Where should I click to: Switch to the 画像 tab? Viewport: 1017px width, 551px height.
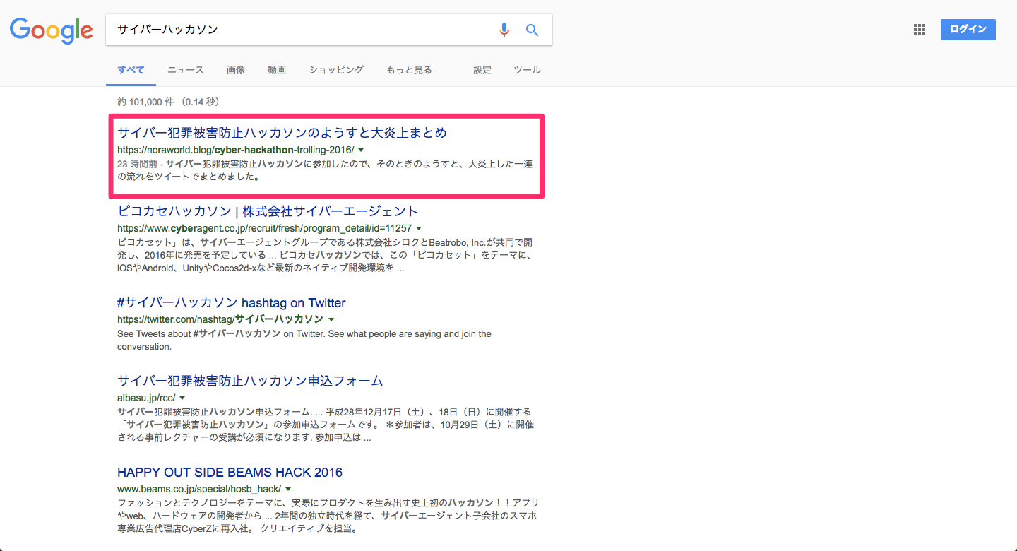(236, 70)
